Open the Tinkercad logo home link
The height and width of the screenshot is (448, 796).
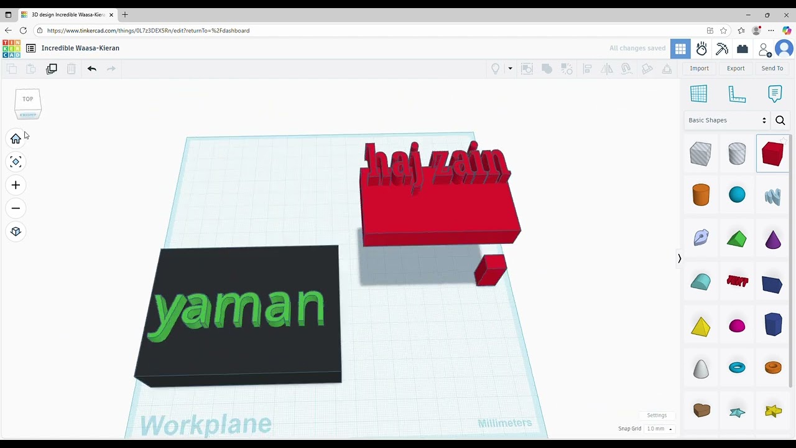11,49
